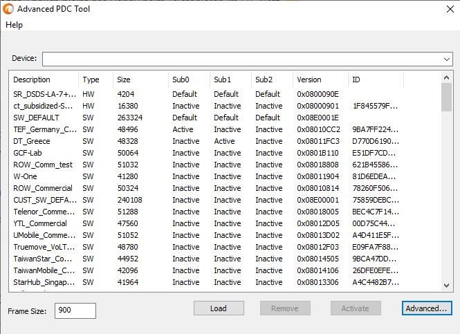Click version 0x0800090E
The image size is (460, 334).
pyautogui.click(x=318, y=94)
